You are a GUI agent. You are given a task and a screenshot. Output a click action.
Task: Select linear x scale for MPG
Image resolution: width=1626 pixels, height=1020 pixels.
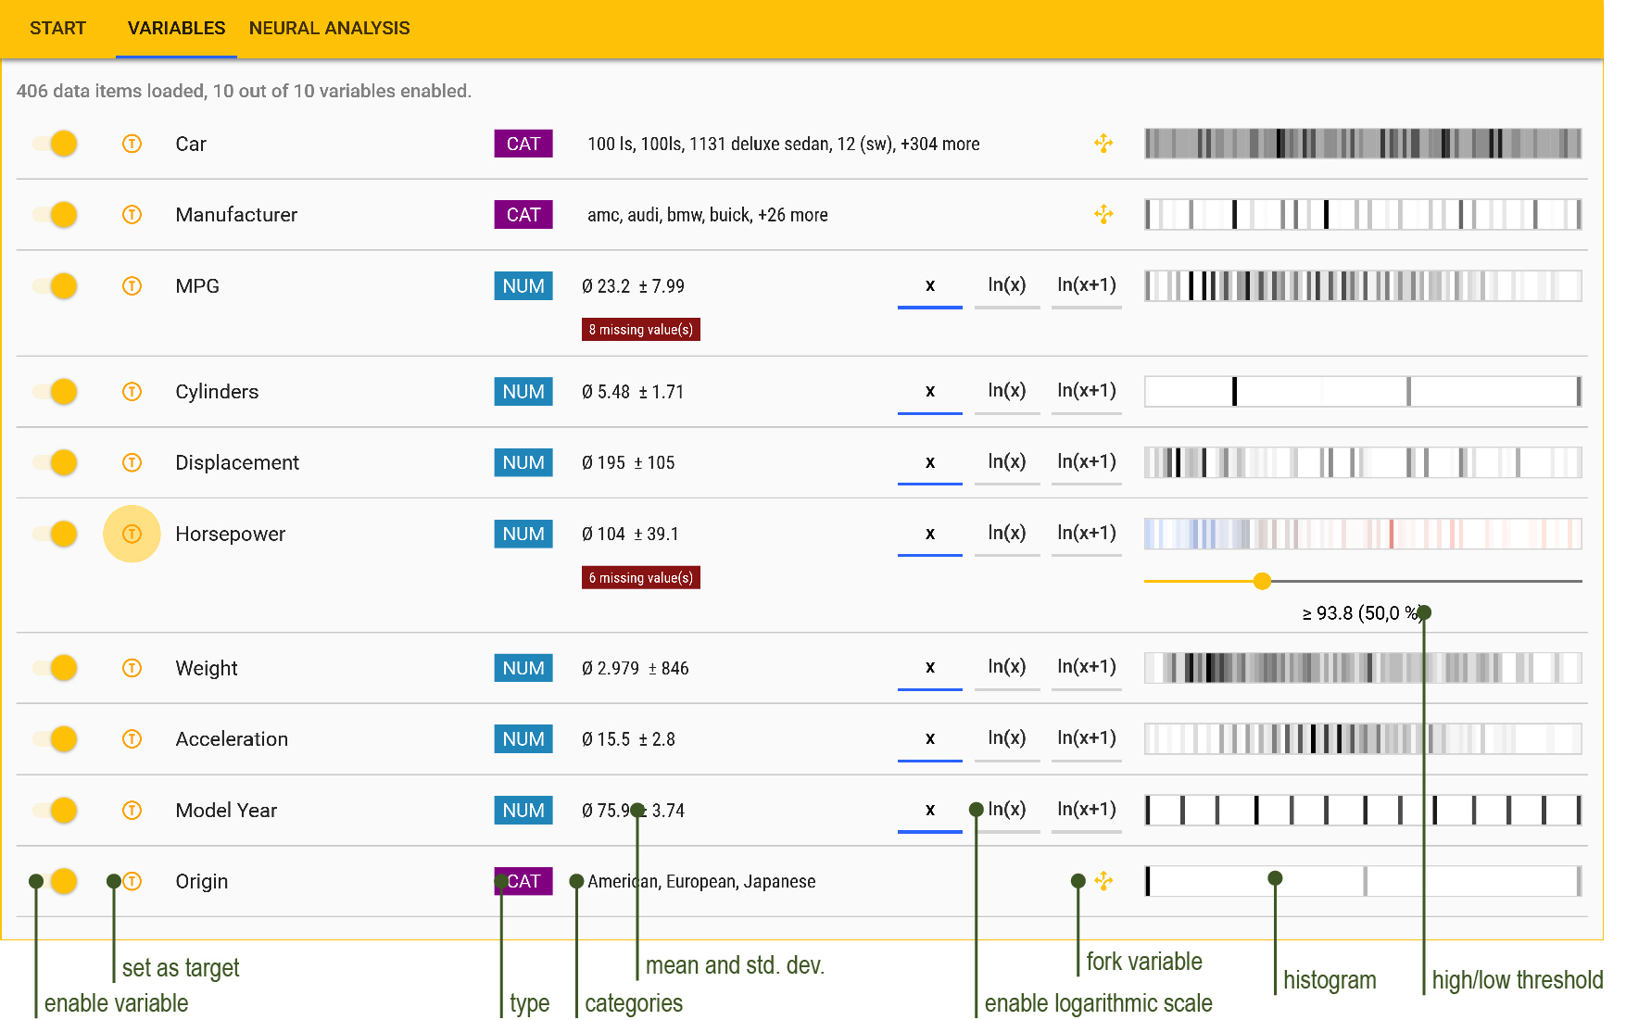tap(930, 285)
